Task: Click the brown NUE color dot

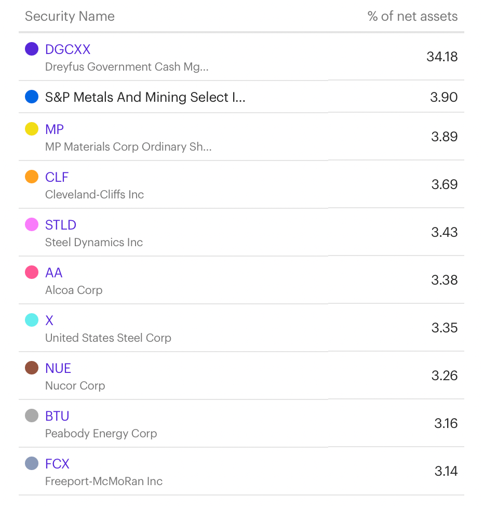Action: (32, 368)
